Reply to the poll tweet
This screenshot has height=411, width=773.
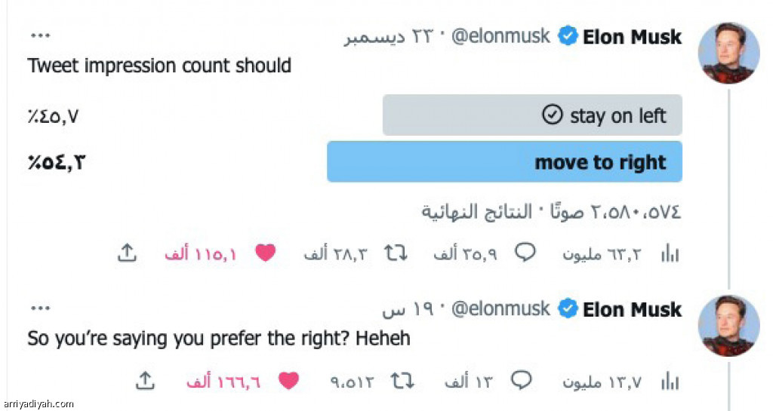[x=525, y=253]
